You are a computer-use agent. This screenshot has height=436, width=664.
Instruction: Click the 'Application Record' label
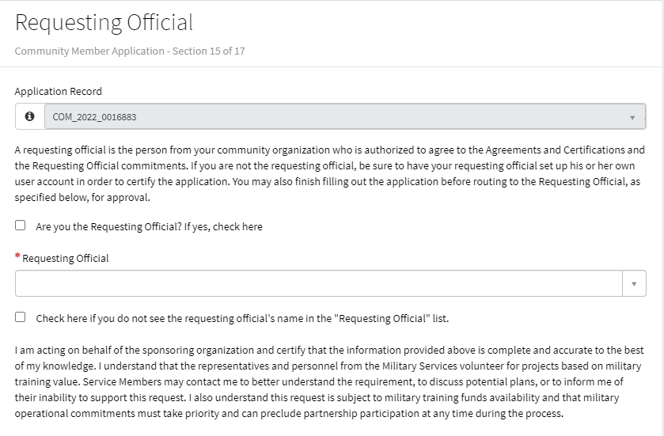click(59, 91)
